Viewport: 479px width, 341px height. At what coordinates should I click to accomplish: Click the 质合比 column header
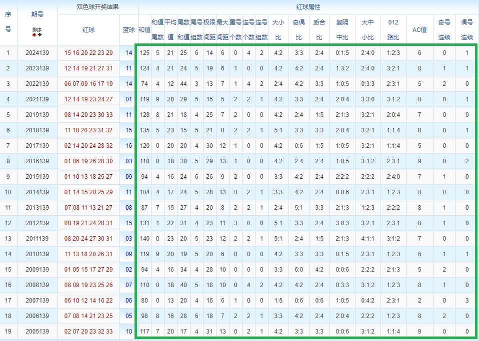pos(319,30)
